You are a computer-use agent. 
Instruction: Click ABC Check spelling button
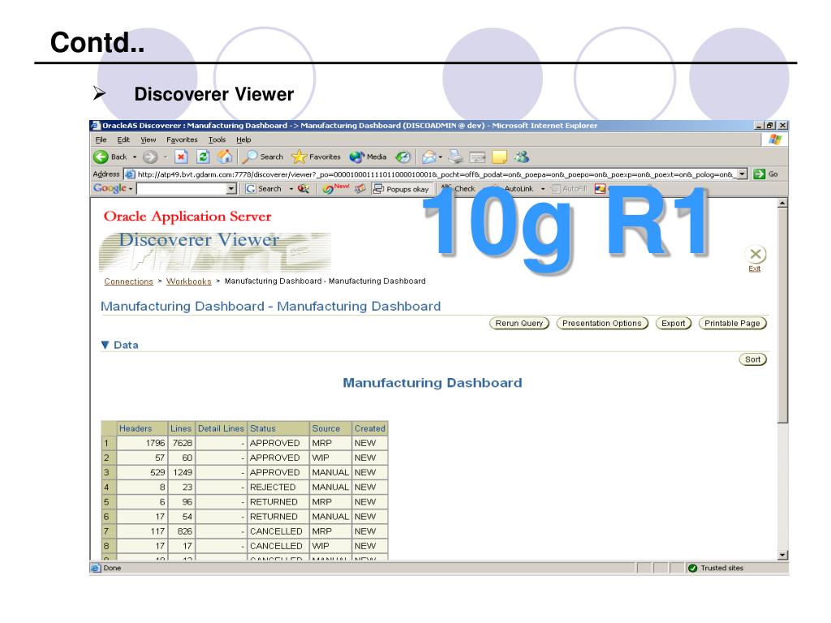[x=458, y=188]
